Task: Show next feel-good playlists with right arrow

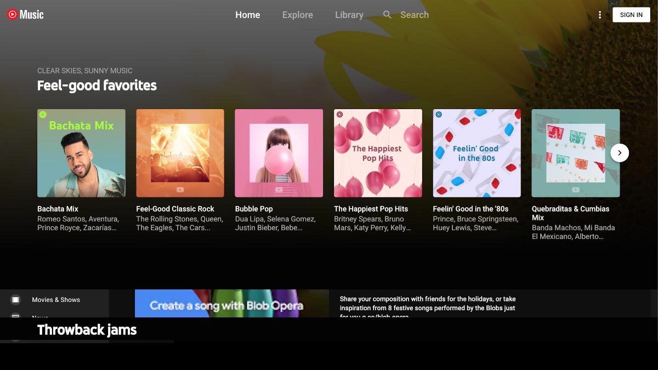Action: tap(620, 153)
